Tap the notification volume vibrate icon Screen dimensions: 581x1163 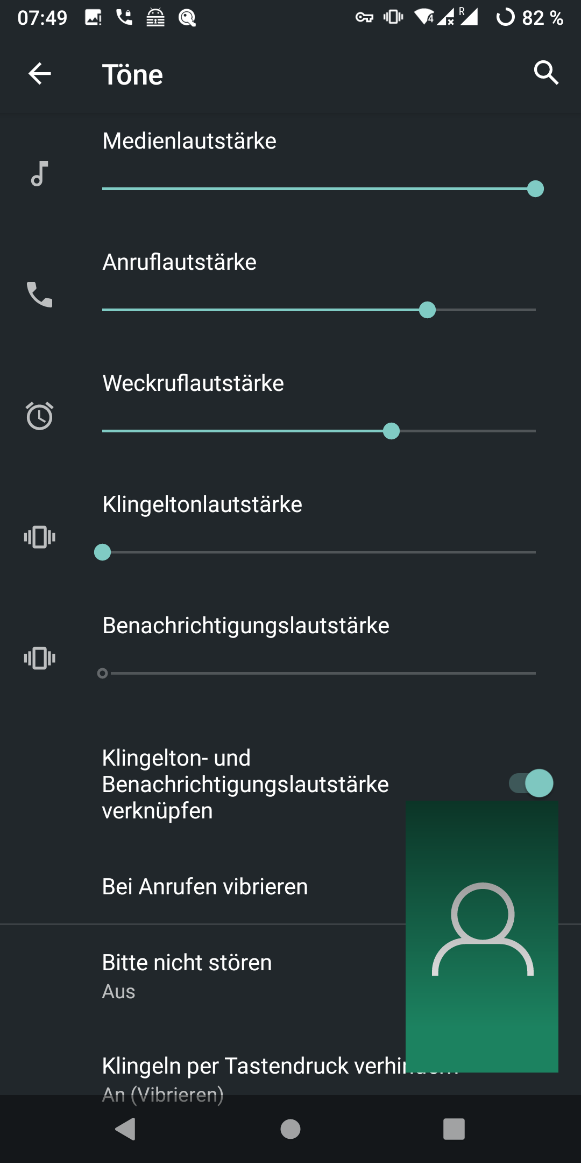click(39, 658)
